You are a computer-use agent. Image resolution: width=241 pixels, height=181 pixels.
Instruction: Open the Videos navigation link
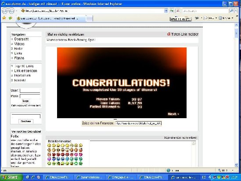coord(19,44)
